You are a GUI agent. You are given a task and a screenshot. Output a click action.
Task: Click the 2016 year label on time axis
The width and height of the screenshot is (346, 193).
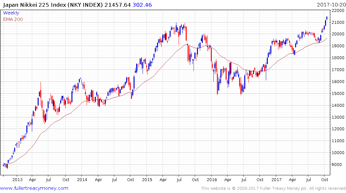point(212,179)
